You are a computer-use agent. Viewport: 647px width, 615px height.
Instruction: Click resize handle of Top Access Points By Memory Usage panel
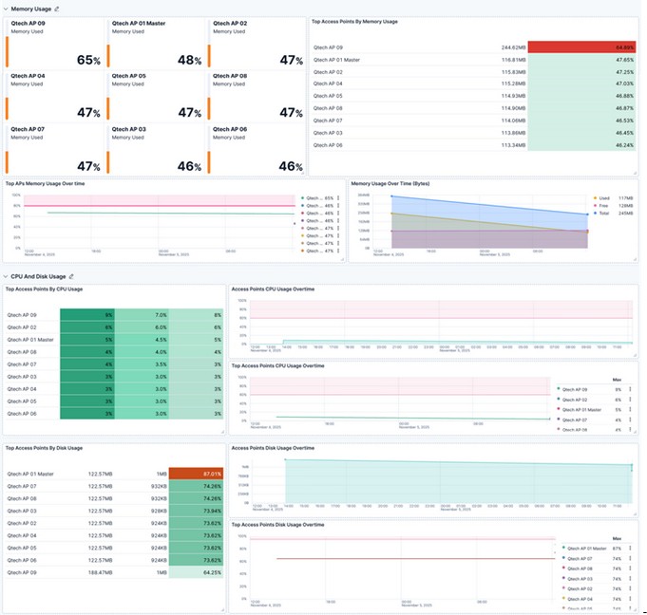pyautogui.click(x=635, y=173)
